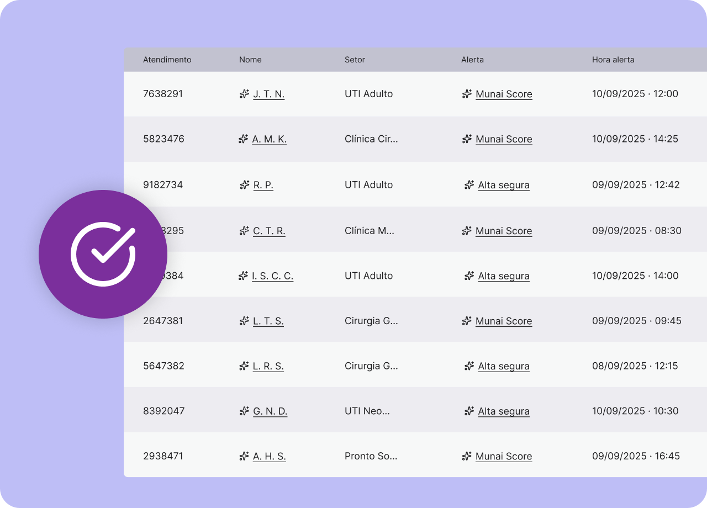Click sparkle icon next to R. P.
707x508 pixels.
click(x=244, y=185)
